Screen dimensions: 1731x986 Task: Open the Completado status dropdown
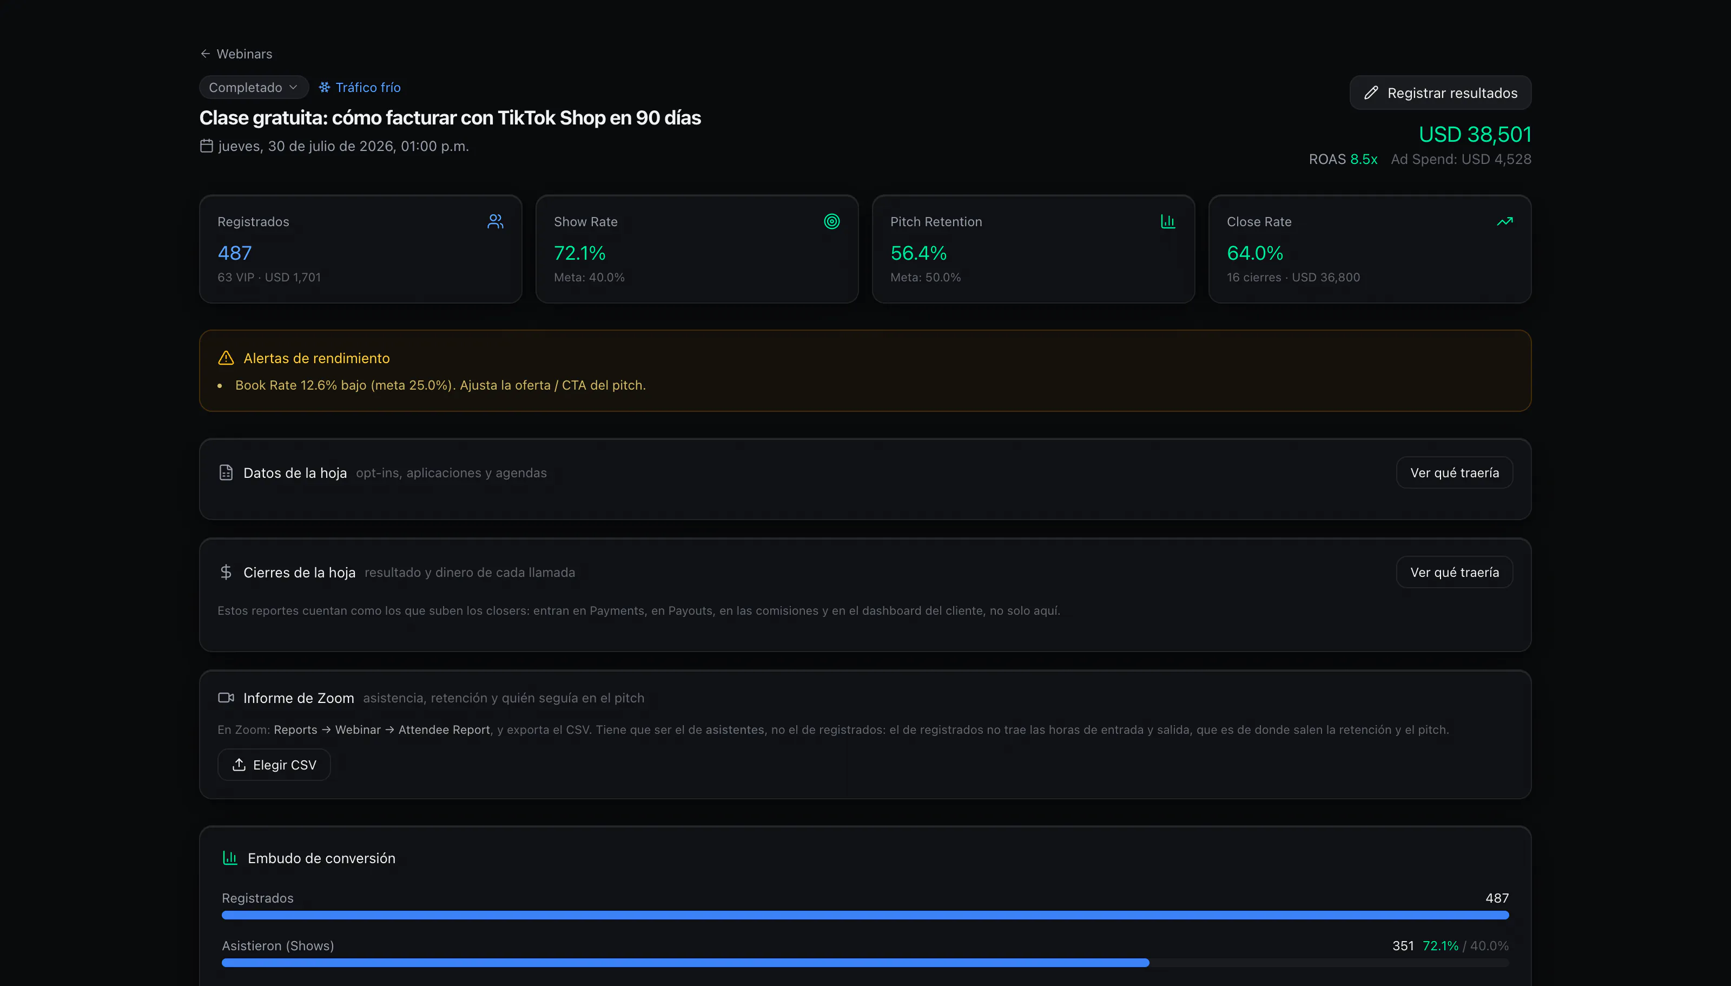254,87
